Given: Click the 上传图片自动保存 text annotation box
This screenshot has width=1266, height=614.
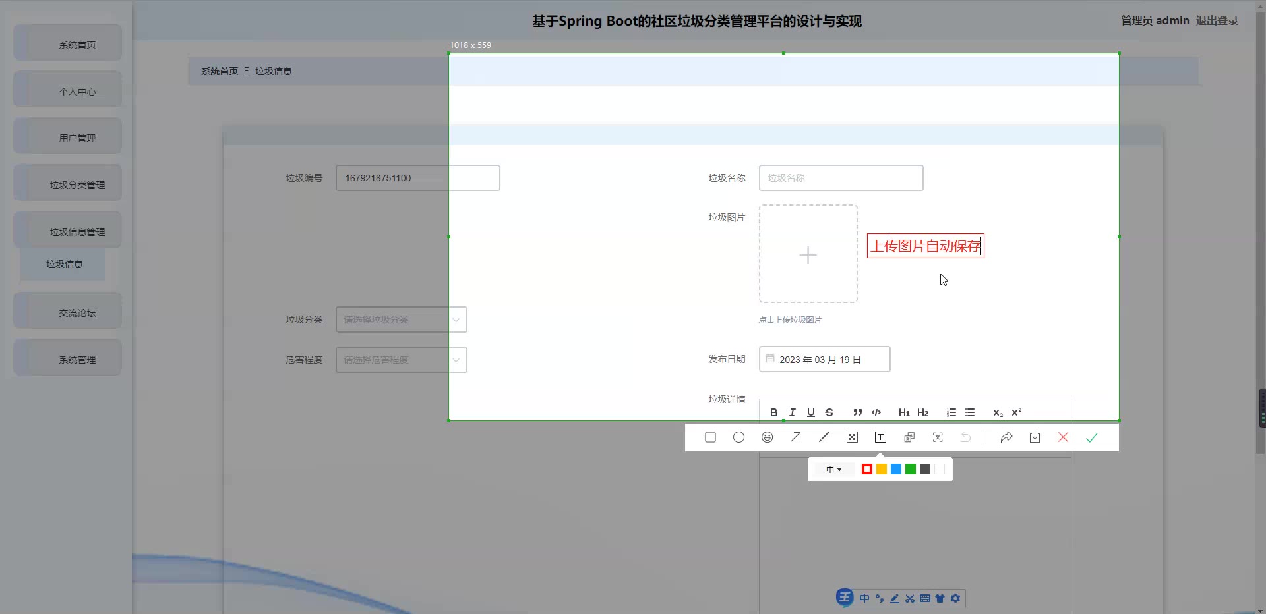Looking at the screenshot, I should point(926,246).
